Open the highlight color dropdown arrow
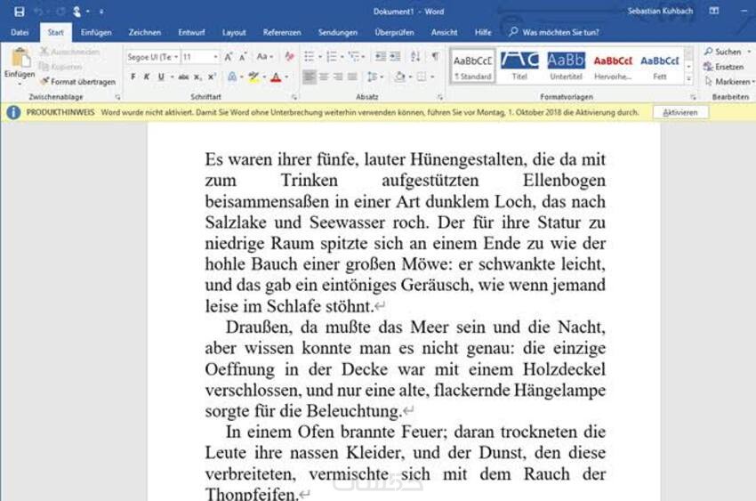Image resolution: width=756 pixels, height=501 pixels. click(x=264, y=77)
